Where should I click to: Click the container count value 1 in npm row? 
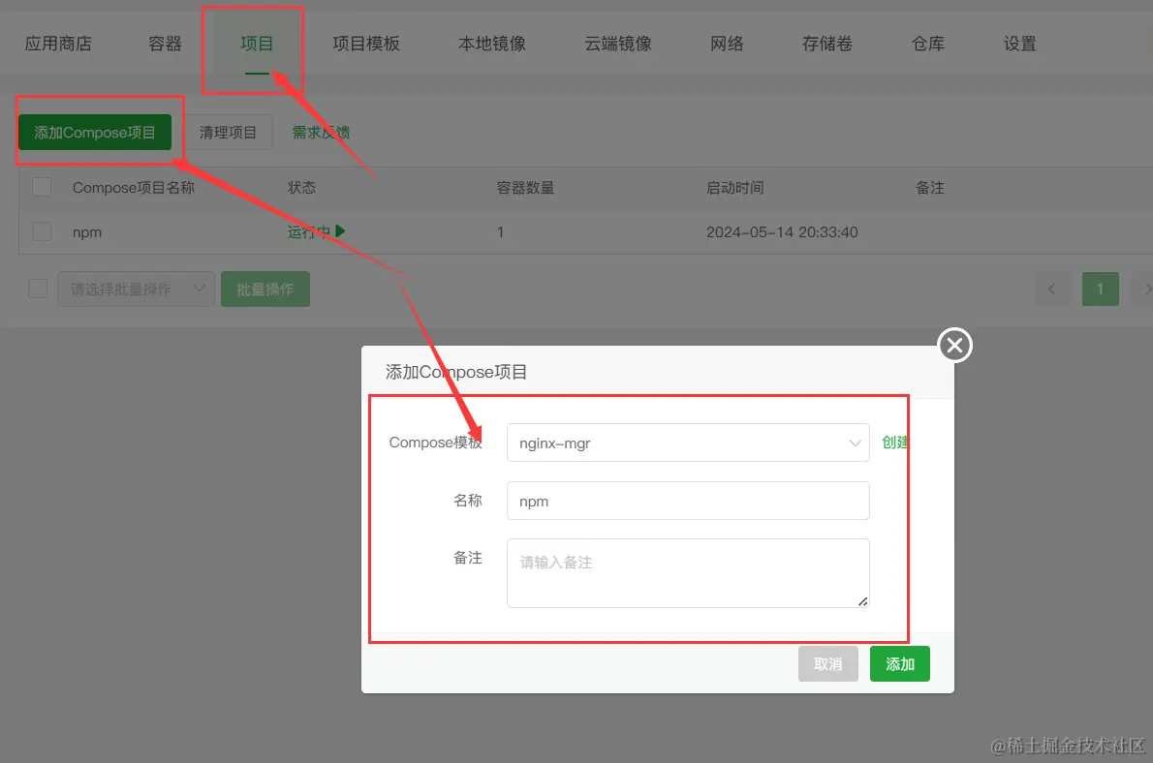tap(500, 232)
